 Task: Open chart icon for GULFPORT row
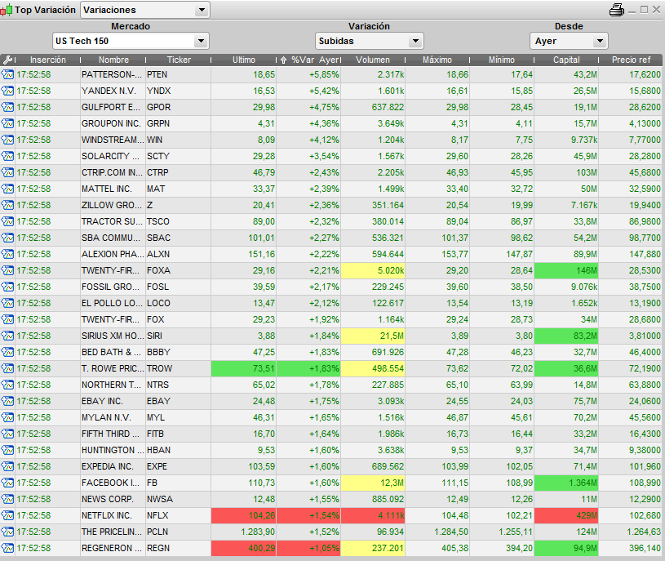pyautogui.click(x=7, y=107)
